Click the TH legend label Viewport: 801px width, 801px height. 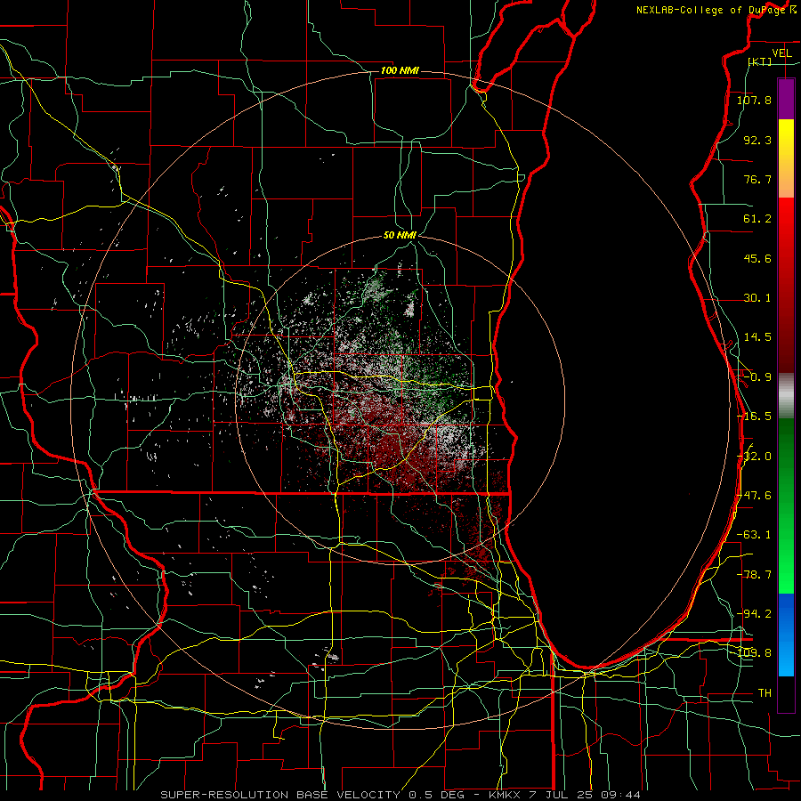tap(765, 693)
